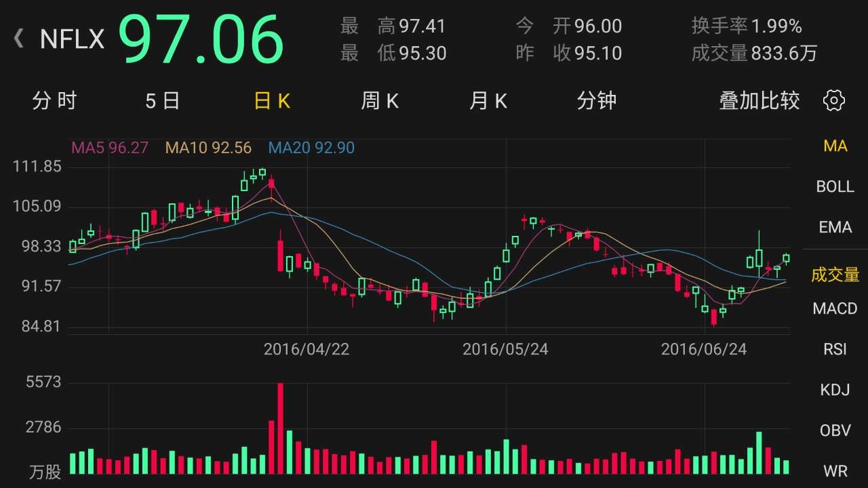Tap the 2016/05/24 date marker
The image size is (868, 488).
505,349
